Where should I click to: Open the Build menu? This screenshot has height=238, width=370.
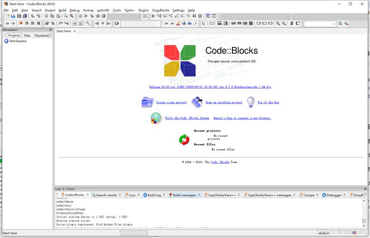click(62, 10)
